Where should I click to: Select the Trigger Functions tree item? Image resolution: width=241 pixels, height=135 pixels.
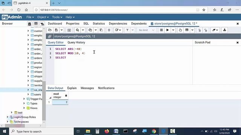click(x=34, y=99)
